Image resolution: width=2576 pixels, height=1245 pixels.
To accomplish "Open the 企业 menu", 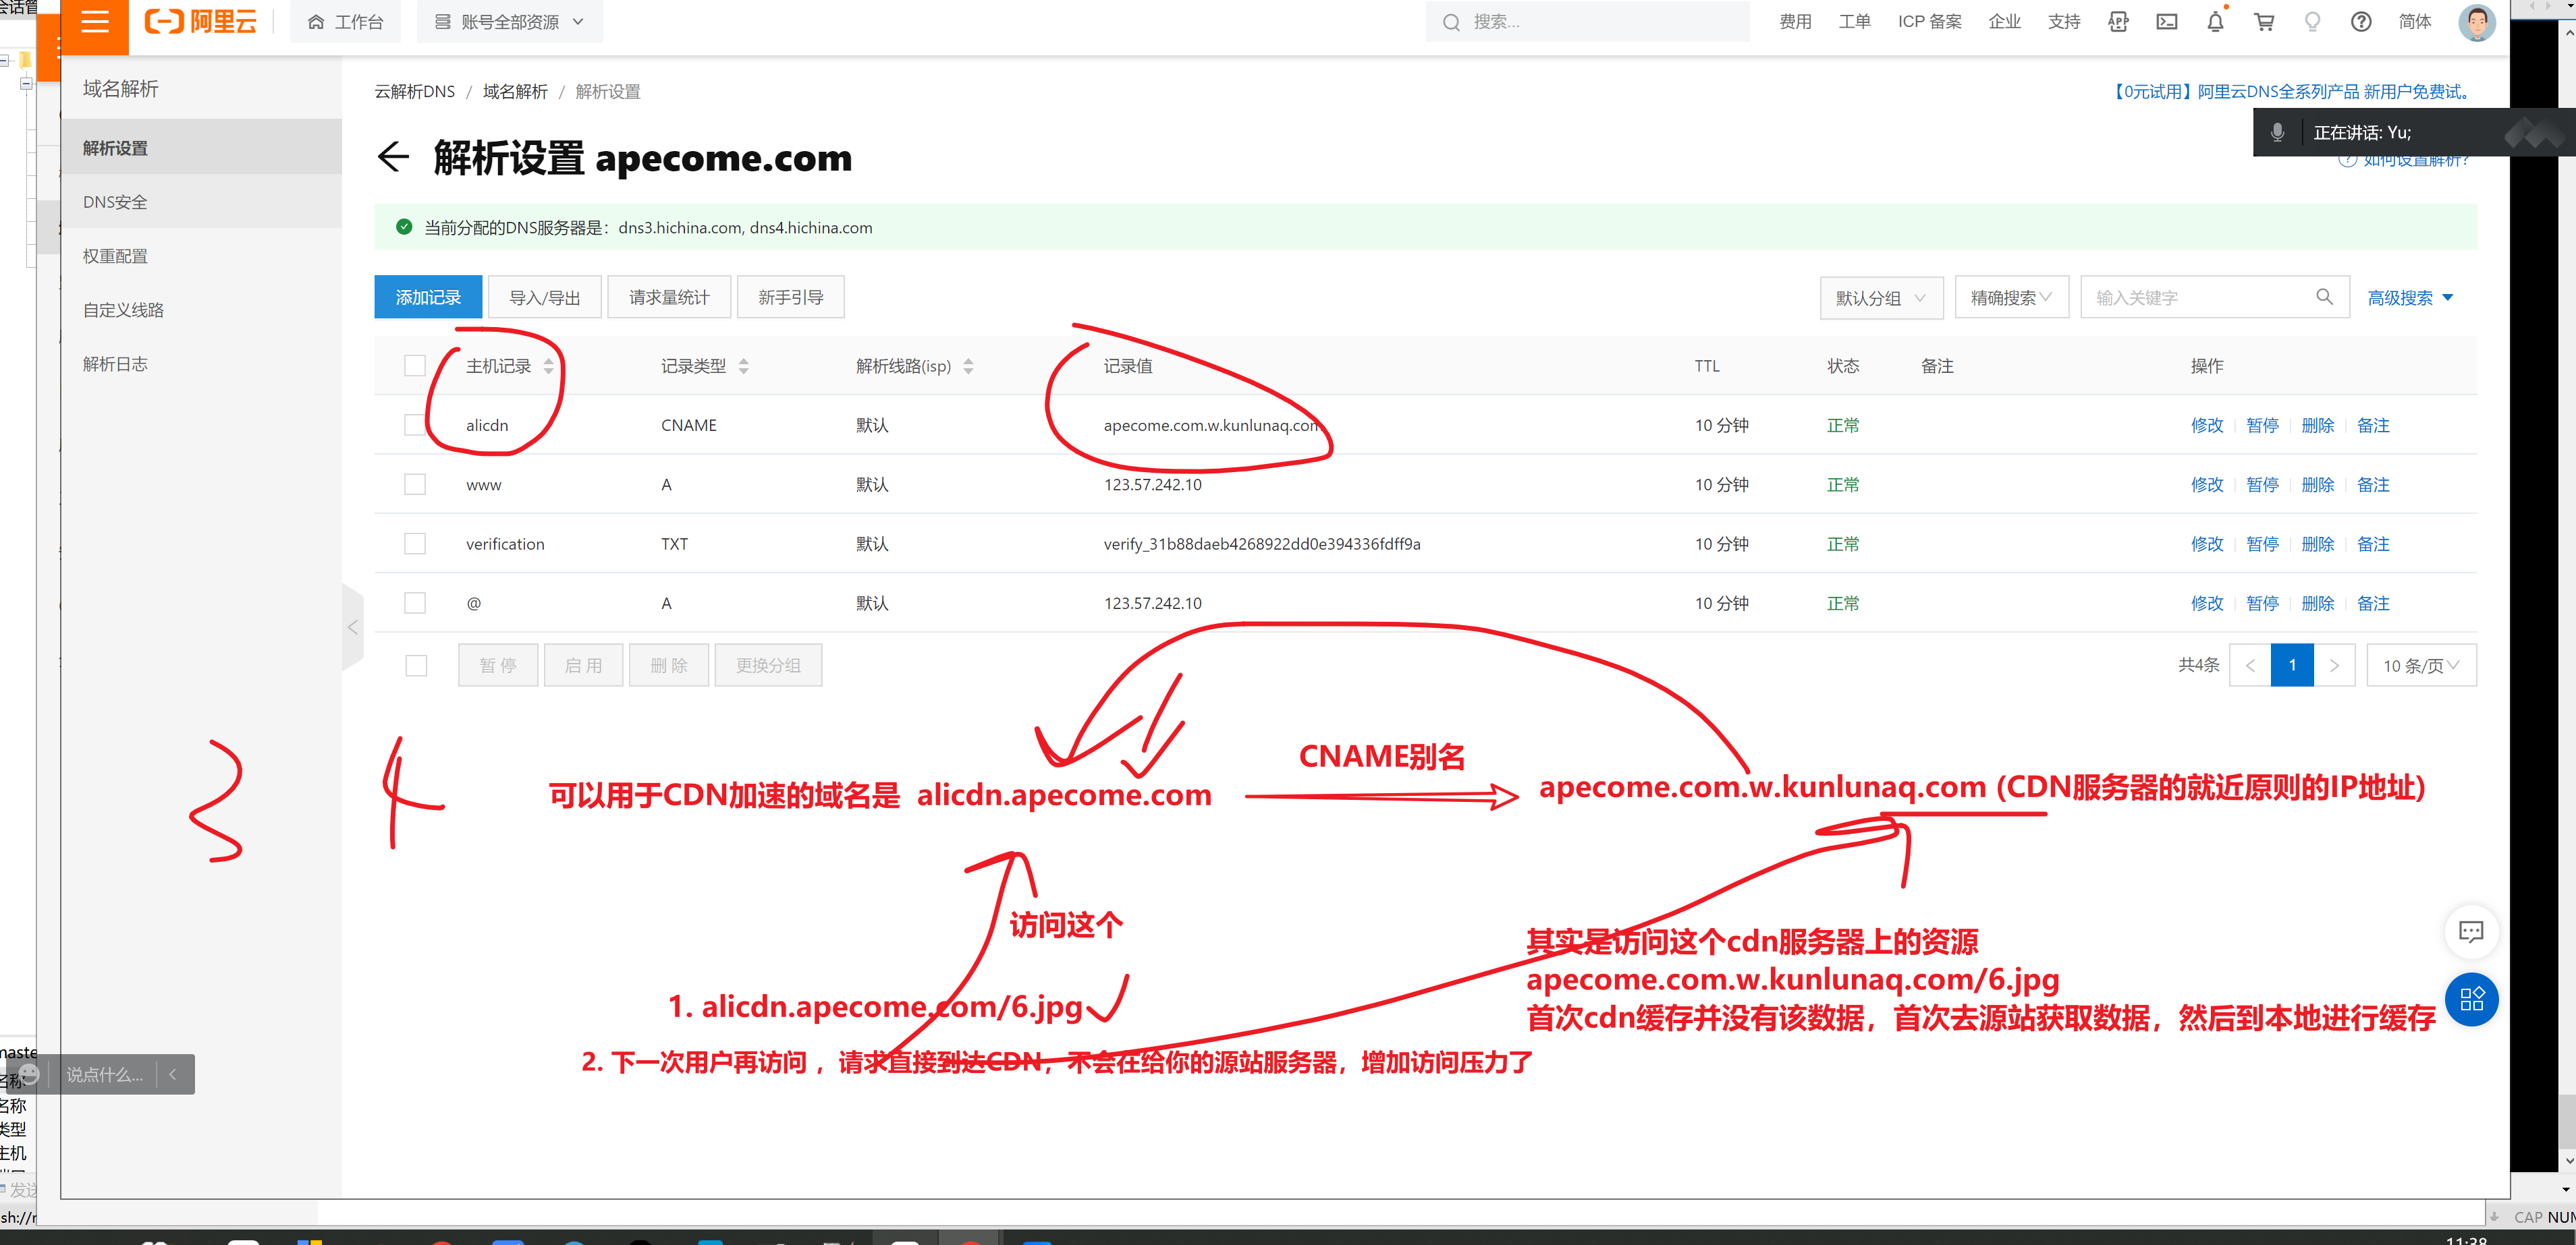I will click(2004, 22).
